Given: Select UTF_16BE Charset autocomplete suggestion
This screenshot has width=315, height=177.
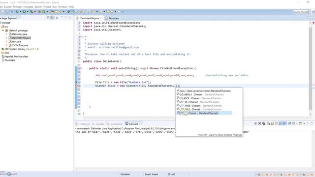Looking at the screenshot, I should [204, 106].
